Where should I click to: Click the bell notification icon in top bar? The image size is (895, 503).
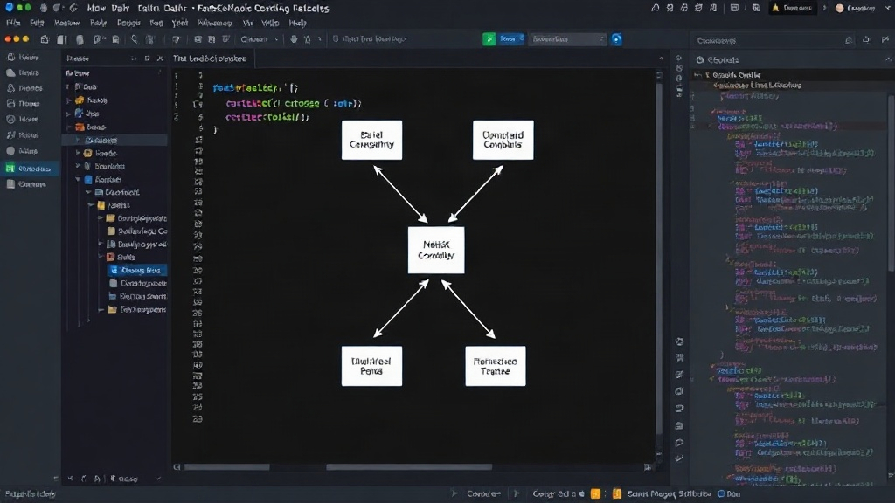coord(655,8)
